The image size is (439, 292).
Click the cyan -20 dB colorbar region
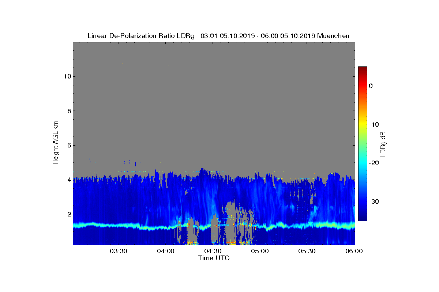pos(363,163)
